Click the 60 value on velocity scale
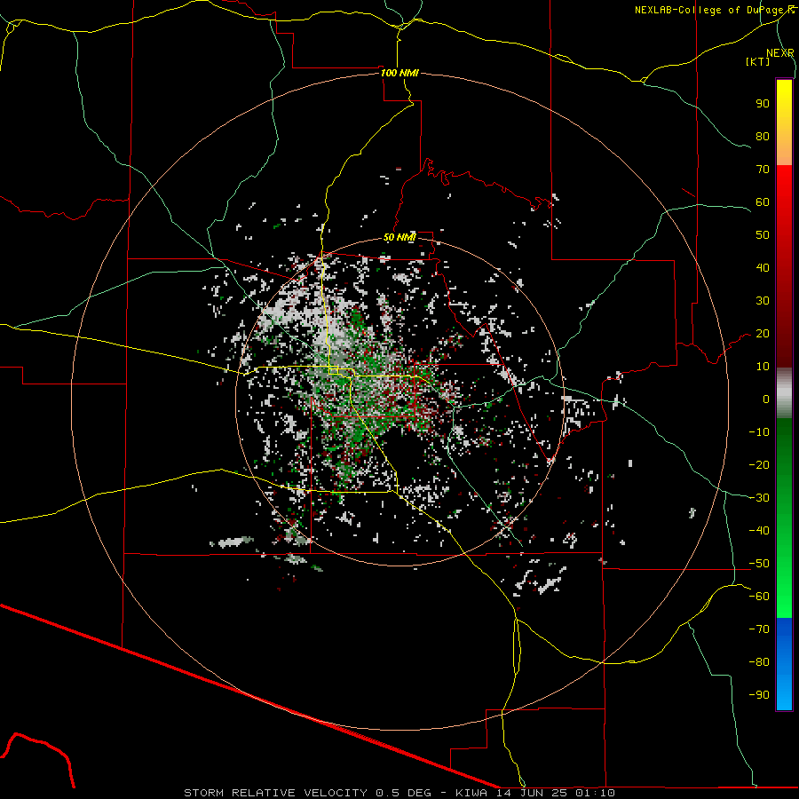The width and height of the screenshot is (799, 799). point(763,202)
